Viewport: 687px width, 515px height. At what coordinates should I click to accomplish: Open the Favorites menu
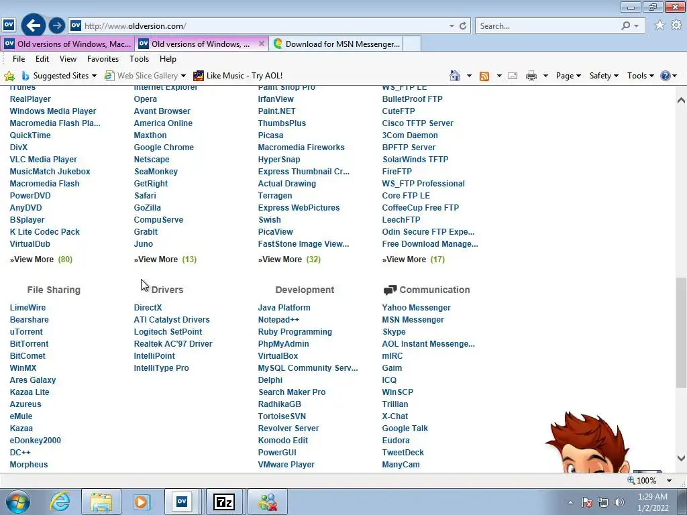pyautogui.click(x=103, y=59)
